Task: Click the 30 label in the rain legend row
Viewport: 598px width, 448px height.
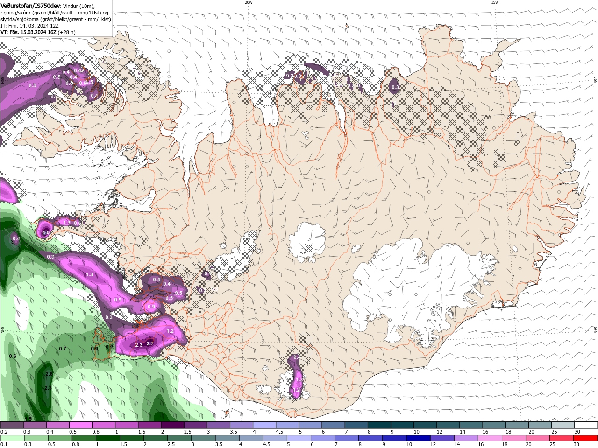Action: [x=577, y=445]
